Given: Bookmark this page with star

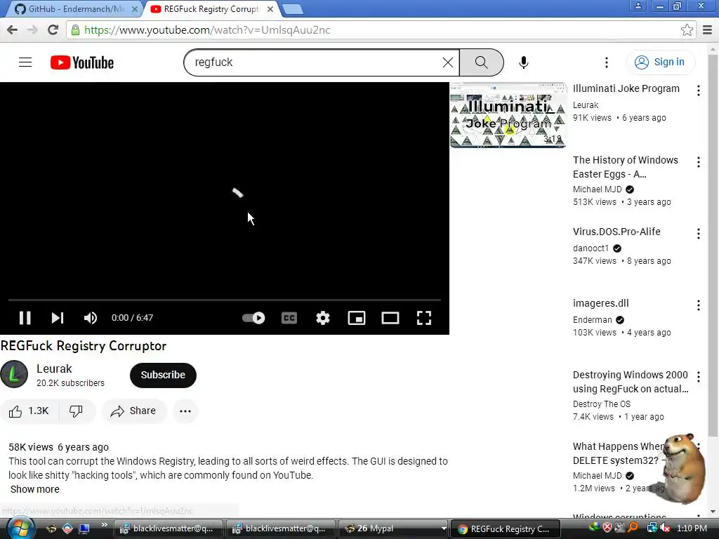Looking at the screenshot, I should tap(687, 30).
